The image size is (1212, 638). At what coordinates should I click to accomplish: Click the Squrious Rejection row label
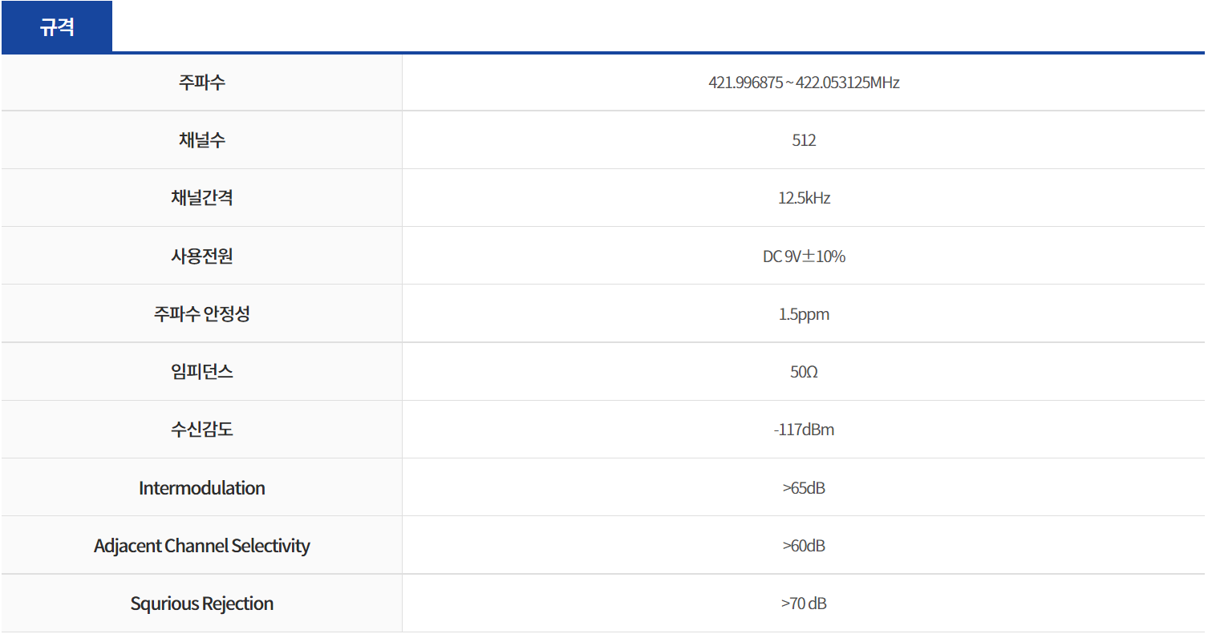pos(202,604)
